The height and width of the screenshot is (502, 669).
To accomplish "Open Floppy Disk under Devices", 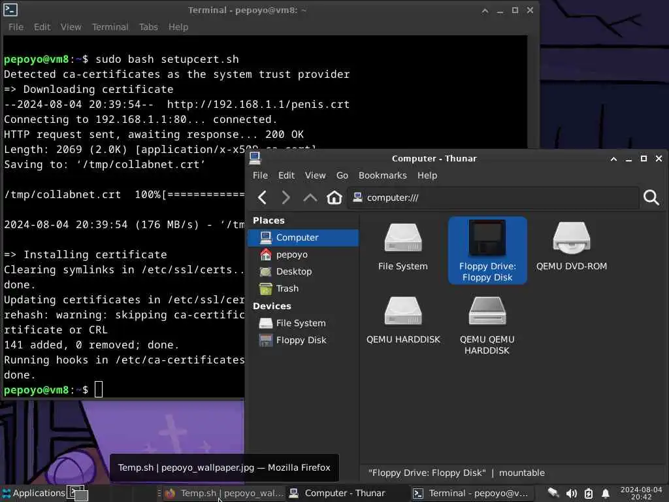I will pos(303,340).
